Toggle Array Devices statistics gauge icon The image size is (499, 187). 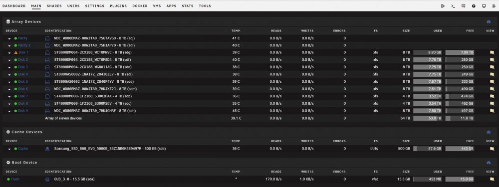[489, 21]
